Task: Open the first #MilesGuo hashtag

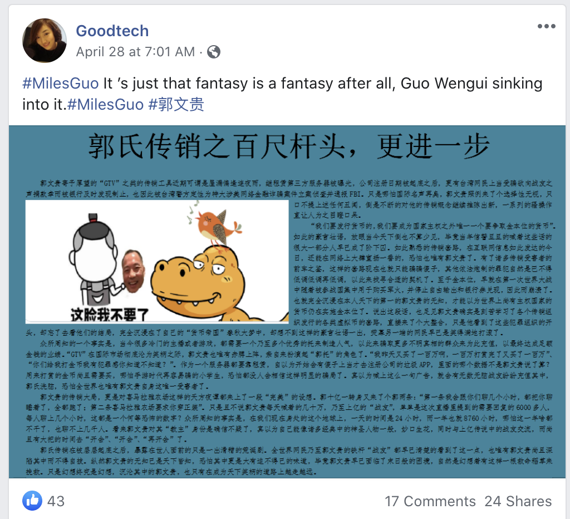Action: click(60, 84)
